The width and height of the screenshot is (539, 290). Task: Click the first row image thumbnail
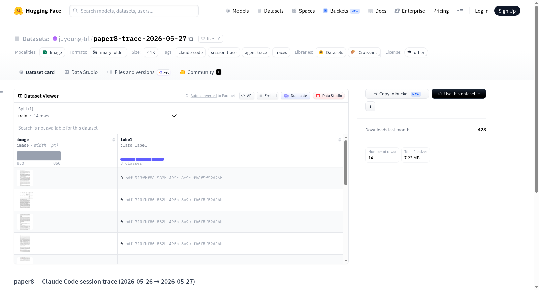(25, 178)
